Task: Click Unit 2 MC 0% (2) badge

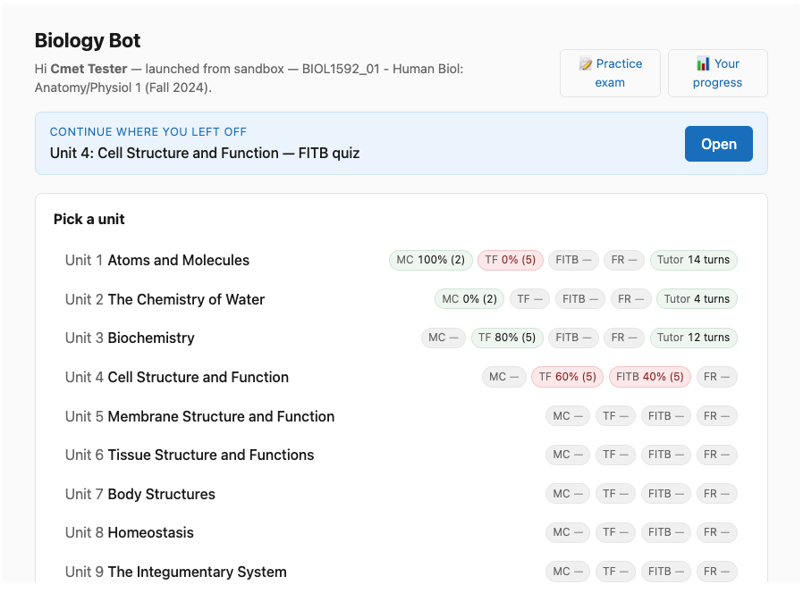Action: click(469, 299)
